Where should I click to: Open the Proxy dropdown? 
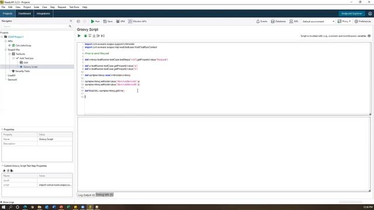click(344, 22)
